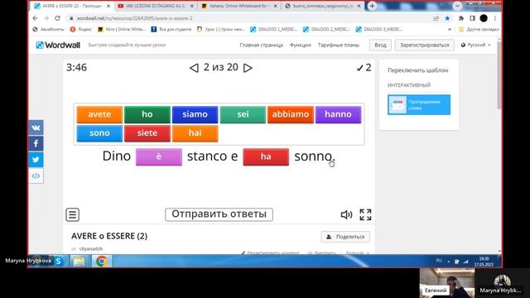Open the Chrome three-dot menu
The image size is (530, 298).
click(x=495, y=18)
